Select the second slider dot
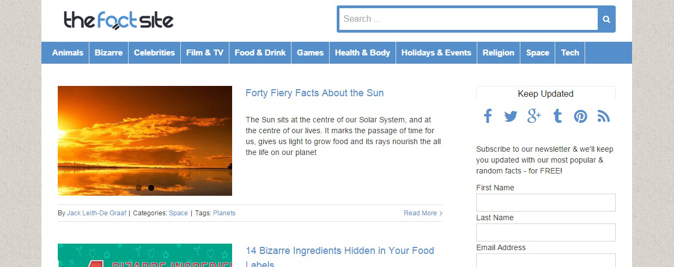This screenshot has width=674, height=267. (x=151, y=188)
